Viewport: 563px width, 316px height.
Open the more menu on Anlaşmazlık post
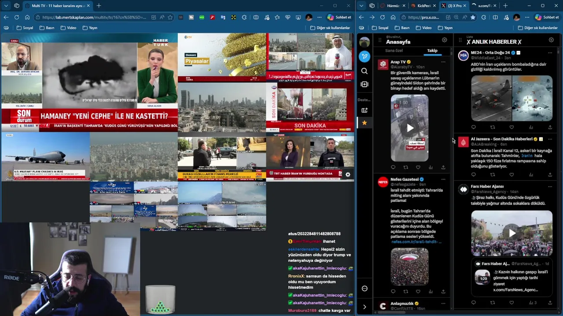point(443,303)
